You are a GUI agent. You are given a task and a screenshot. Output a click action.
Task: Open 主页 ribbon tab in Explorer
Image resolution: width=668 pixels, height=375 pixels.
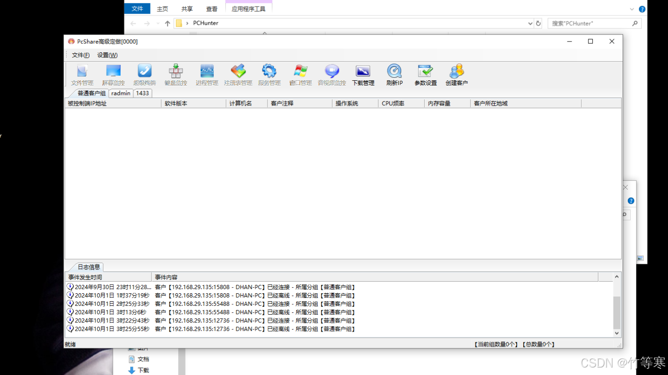tap(162, 9)
